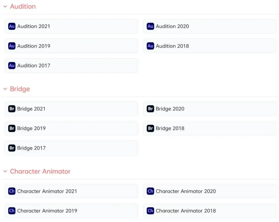Click the Au icon beside Audition 2017
The width and height of the screenshot is (279, 222).
pos(12,66)
